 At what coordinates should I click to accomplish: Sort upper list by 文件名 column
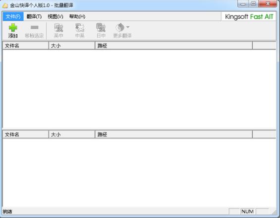pos(26,46)
